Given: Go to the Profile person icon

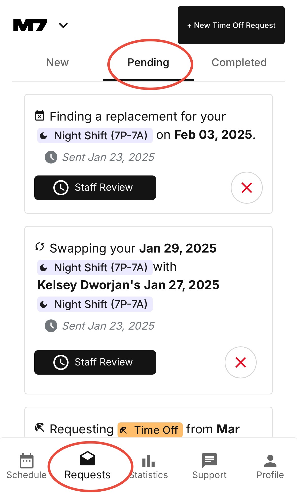Looking at the screenshot, I should (x=270, y=461).
